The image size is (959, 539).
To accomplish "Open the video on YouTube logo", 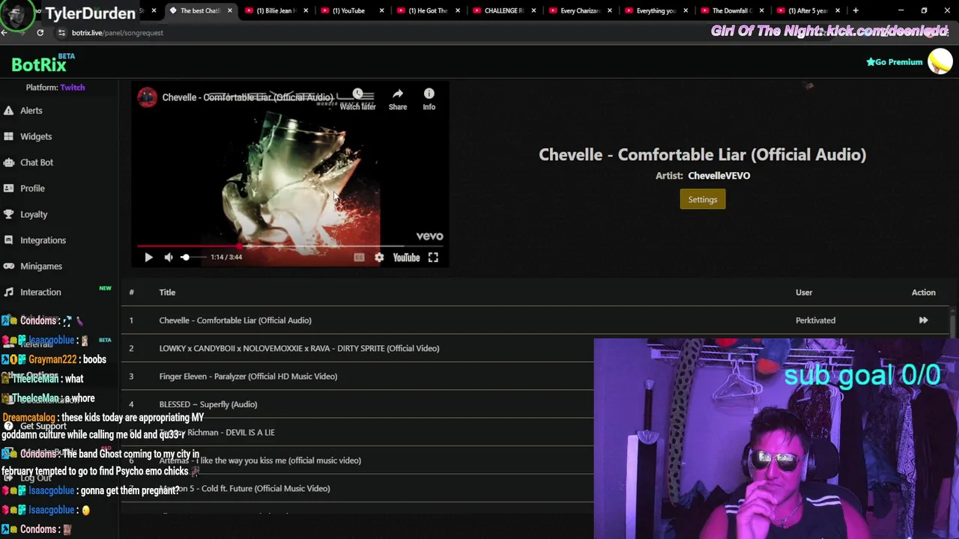I will tap(406, 258).
